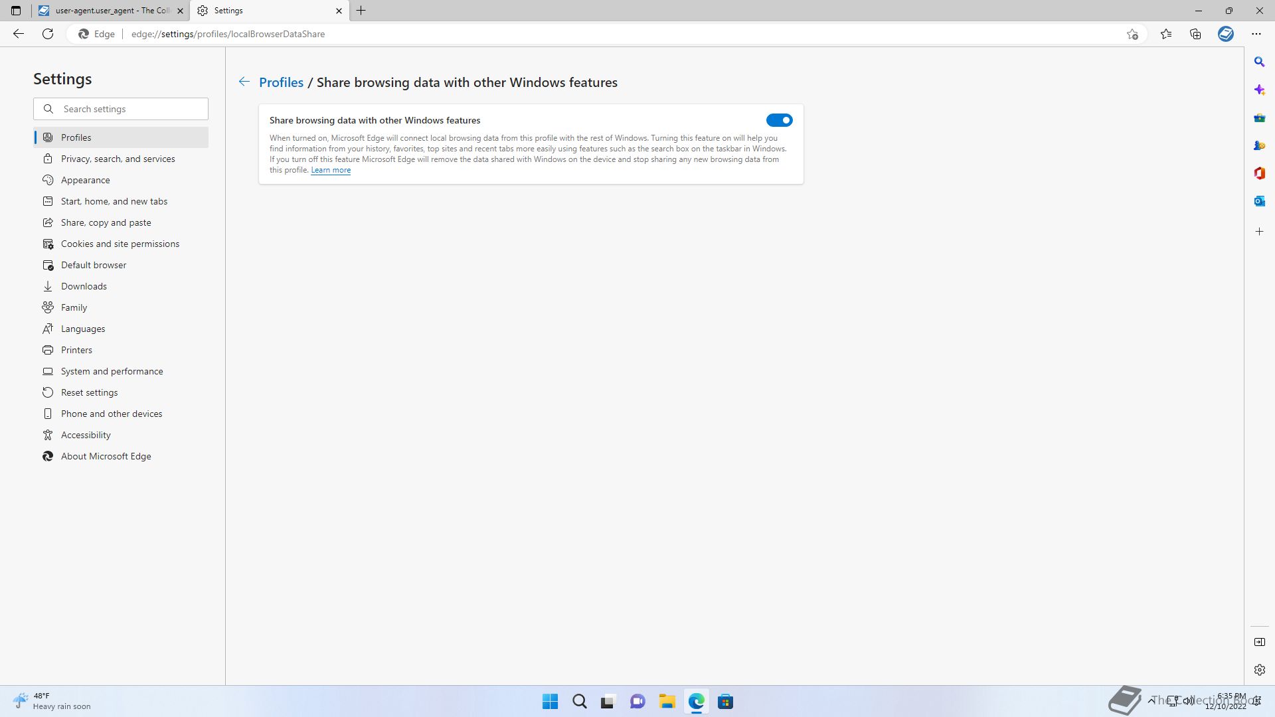Image resolution: width=1275 pixels, height=717 pixels.
Task: Open a new tab with plus button
Action: 361,11
